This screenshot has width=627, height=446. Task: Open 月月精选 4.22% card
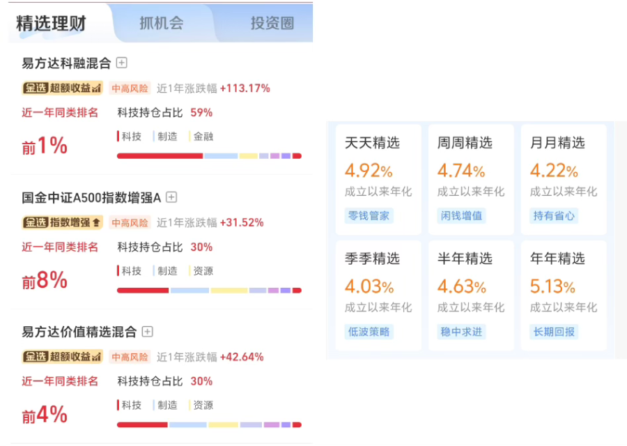[564, 179]
